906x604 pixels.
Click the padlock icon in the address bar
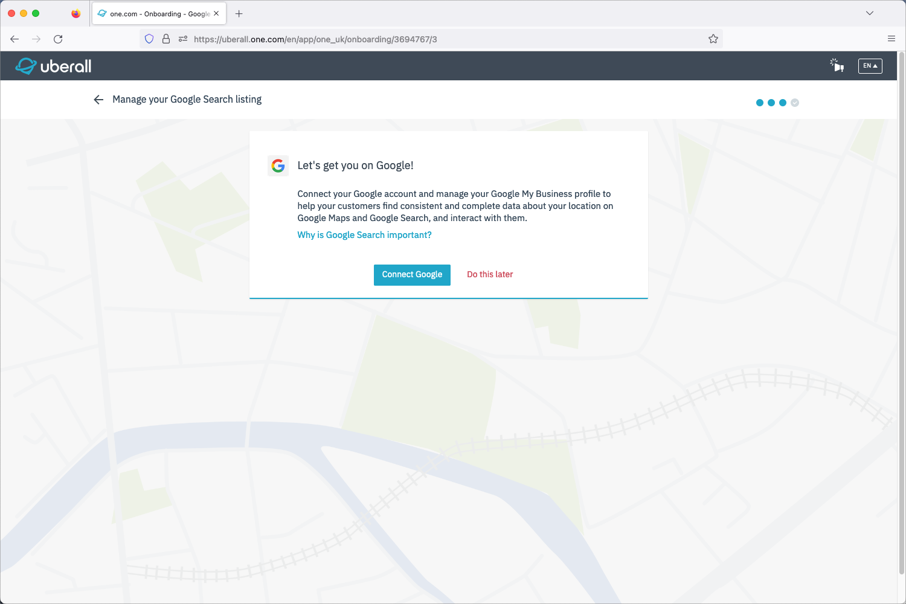point(165,38)
